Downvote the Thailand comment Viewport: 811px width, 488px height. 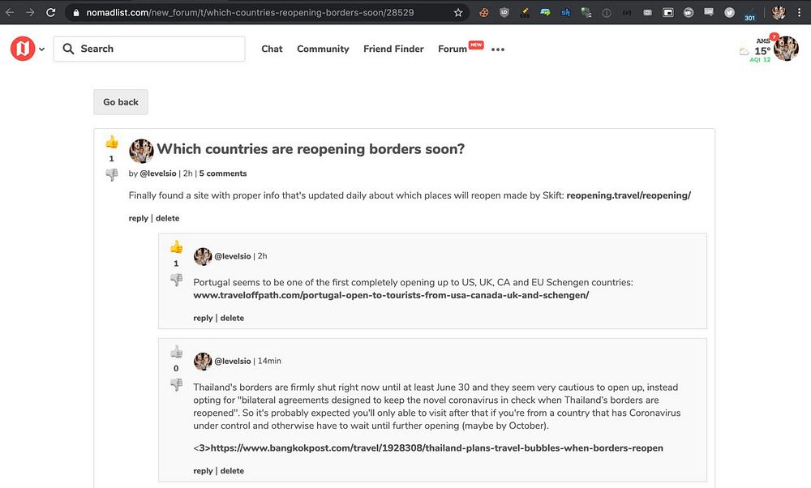(176, 384)
